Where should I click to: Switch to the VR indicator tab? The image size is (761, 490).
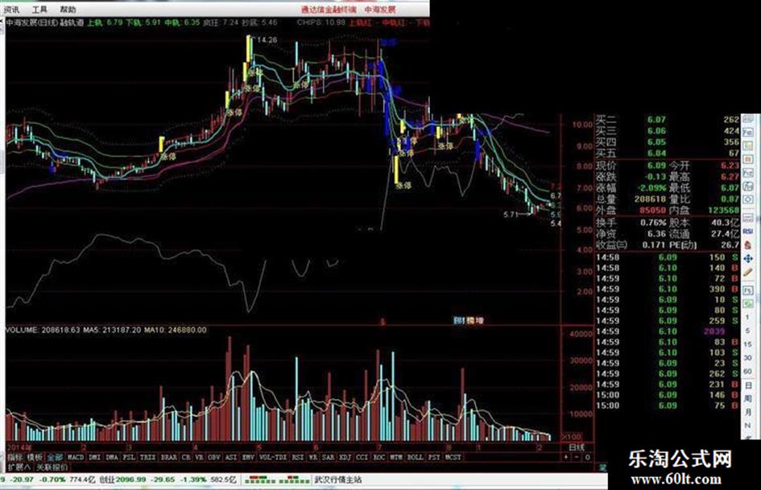[200, 457]
